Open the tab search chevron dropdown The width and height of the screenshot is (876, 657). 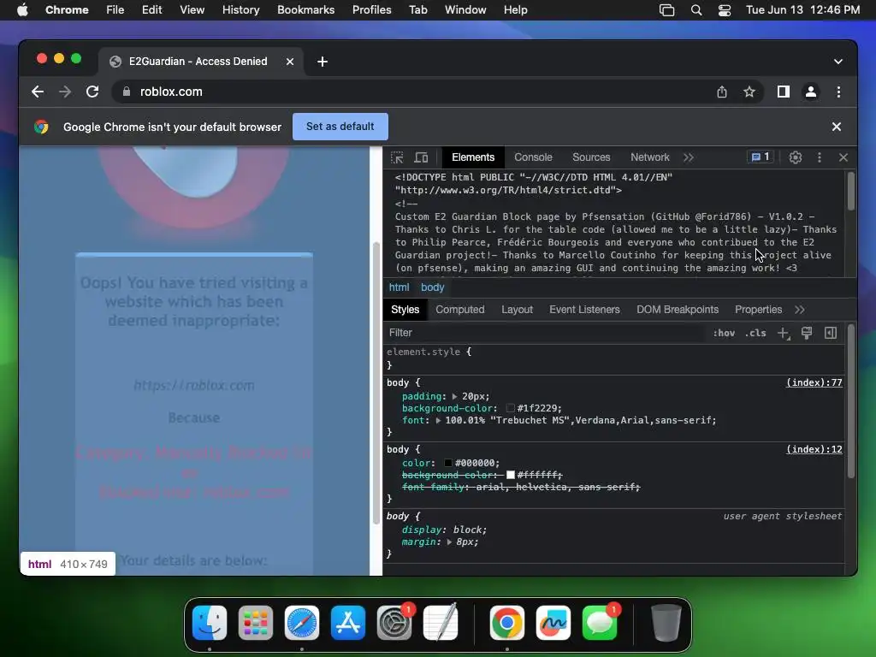[x=838, y=62]
